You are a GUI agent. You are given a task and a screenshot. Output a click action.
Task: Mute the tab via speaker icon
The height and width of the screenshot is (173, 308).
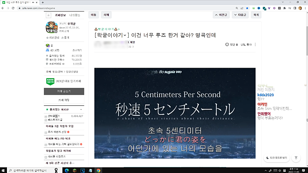pos(33,3)
